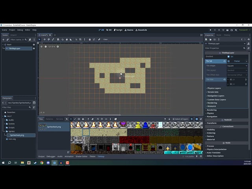The image size is (252, 189).
Task: Flip tile horizontally icon
Action: click(106, 119)
